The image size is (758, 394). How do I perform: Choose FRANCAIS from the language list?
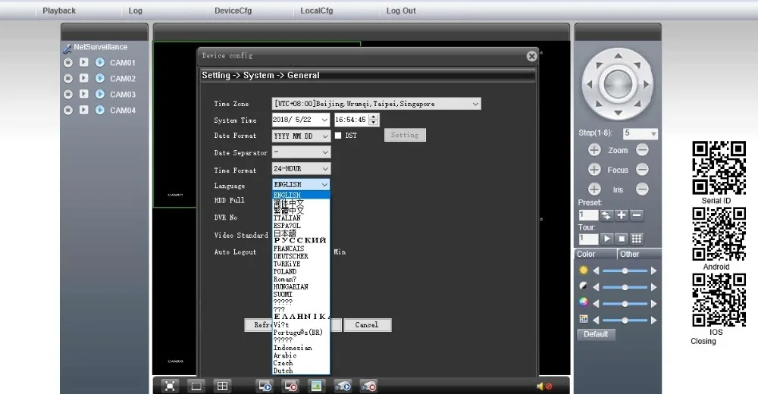(289, 249)
